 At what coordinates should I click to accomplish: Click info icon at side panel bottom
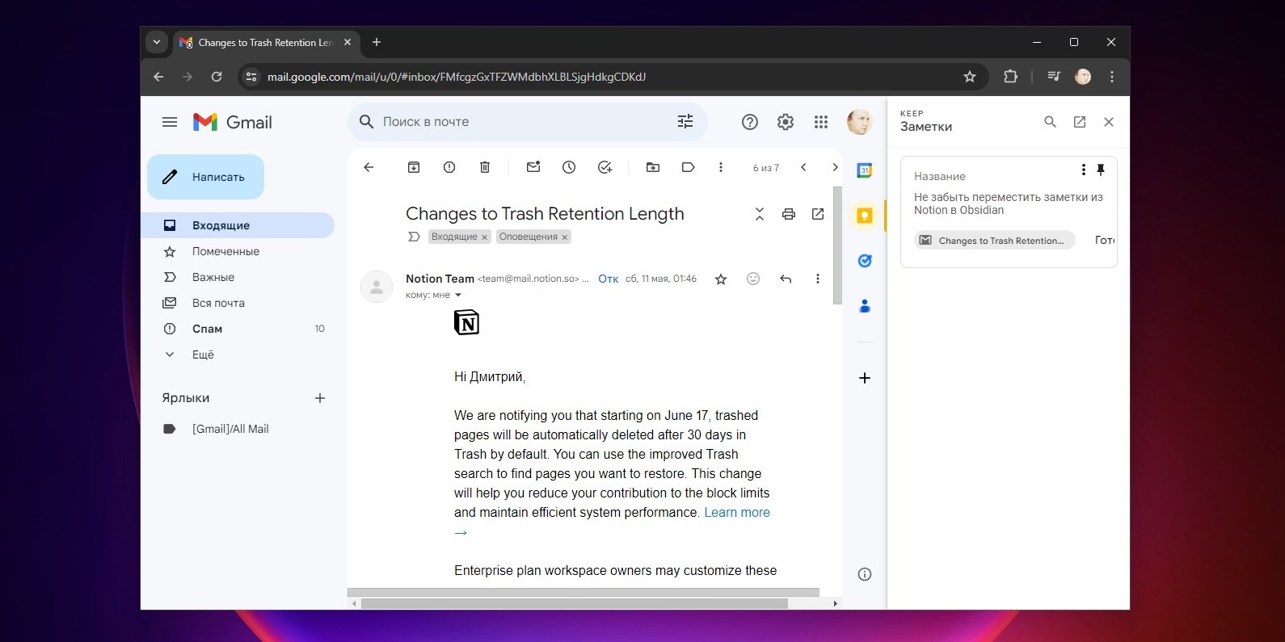(865, 574)
